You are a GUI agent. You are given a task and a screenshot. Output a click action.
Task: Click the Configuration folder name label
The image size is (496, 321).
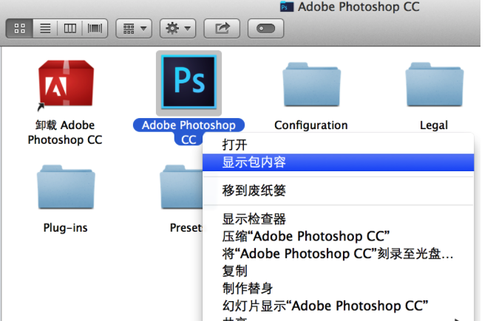click(x=311, y=125)
